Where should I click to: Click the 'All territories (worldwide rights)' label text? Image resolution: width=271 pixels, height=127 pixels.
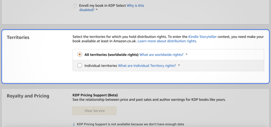(x=111, y=55)
